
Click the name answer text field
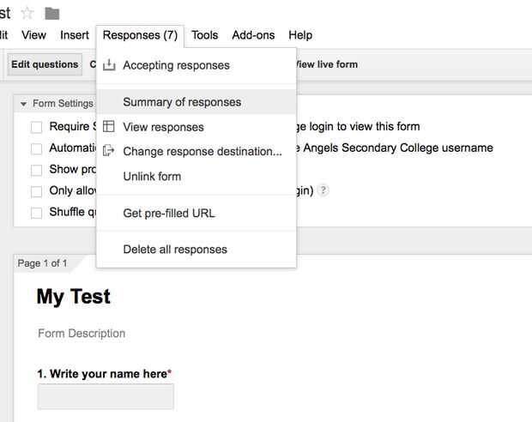[106, 396]
